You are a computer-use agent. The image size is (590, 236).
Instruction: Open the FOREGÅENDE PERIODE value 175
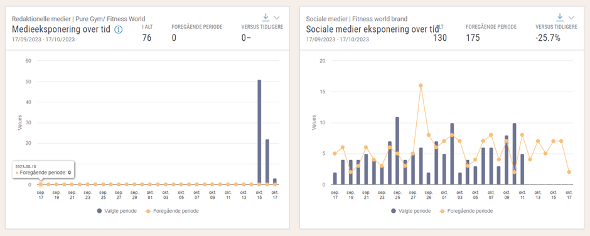tap(473, 38)
